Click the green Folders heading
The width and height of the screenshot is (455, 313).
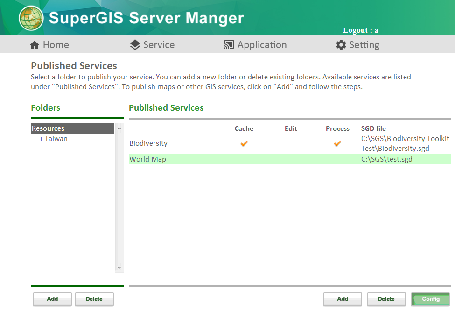(46, 108)
